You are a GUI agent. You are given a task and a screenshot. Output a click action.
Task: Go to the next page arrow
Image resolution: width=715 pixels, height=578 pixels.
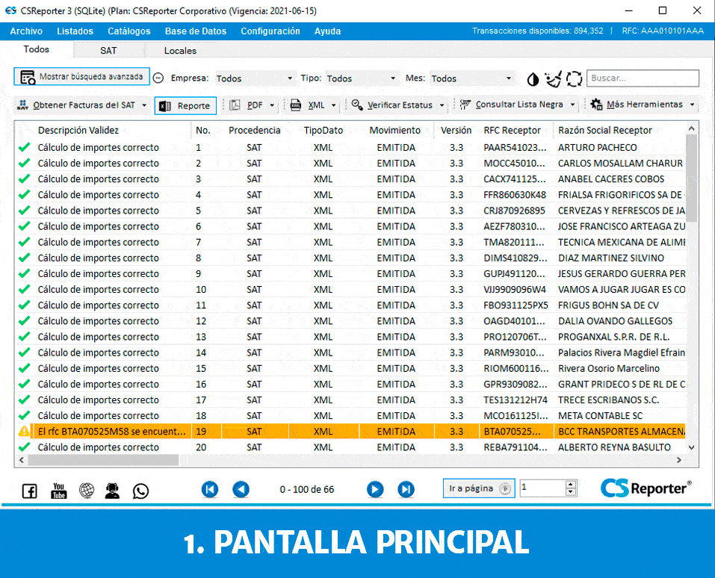[x=375, y=489]
